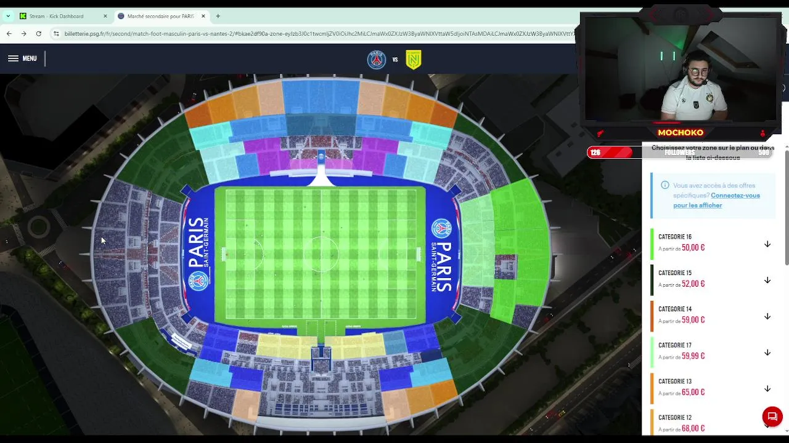The height and width of the screenshot is (443, 789).
Task: Close the Marché secondaire pour PARIS tab
Action: (203, 16)
